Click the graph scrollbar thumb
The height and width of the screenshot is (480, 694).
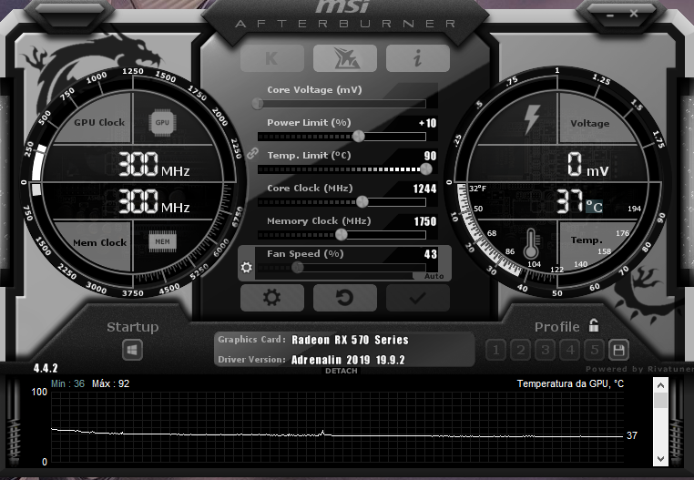(660, 401)
